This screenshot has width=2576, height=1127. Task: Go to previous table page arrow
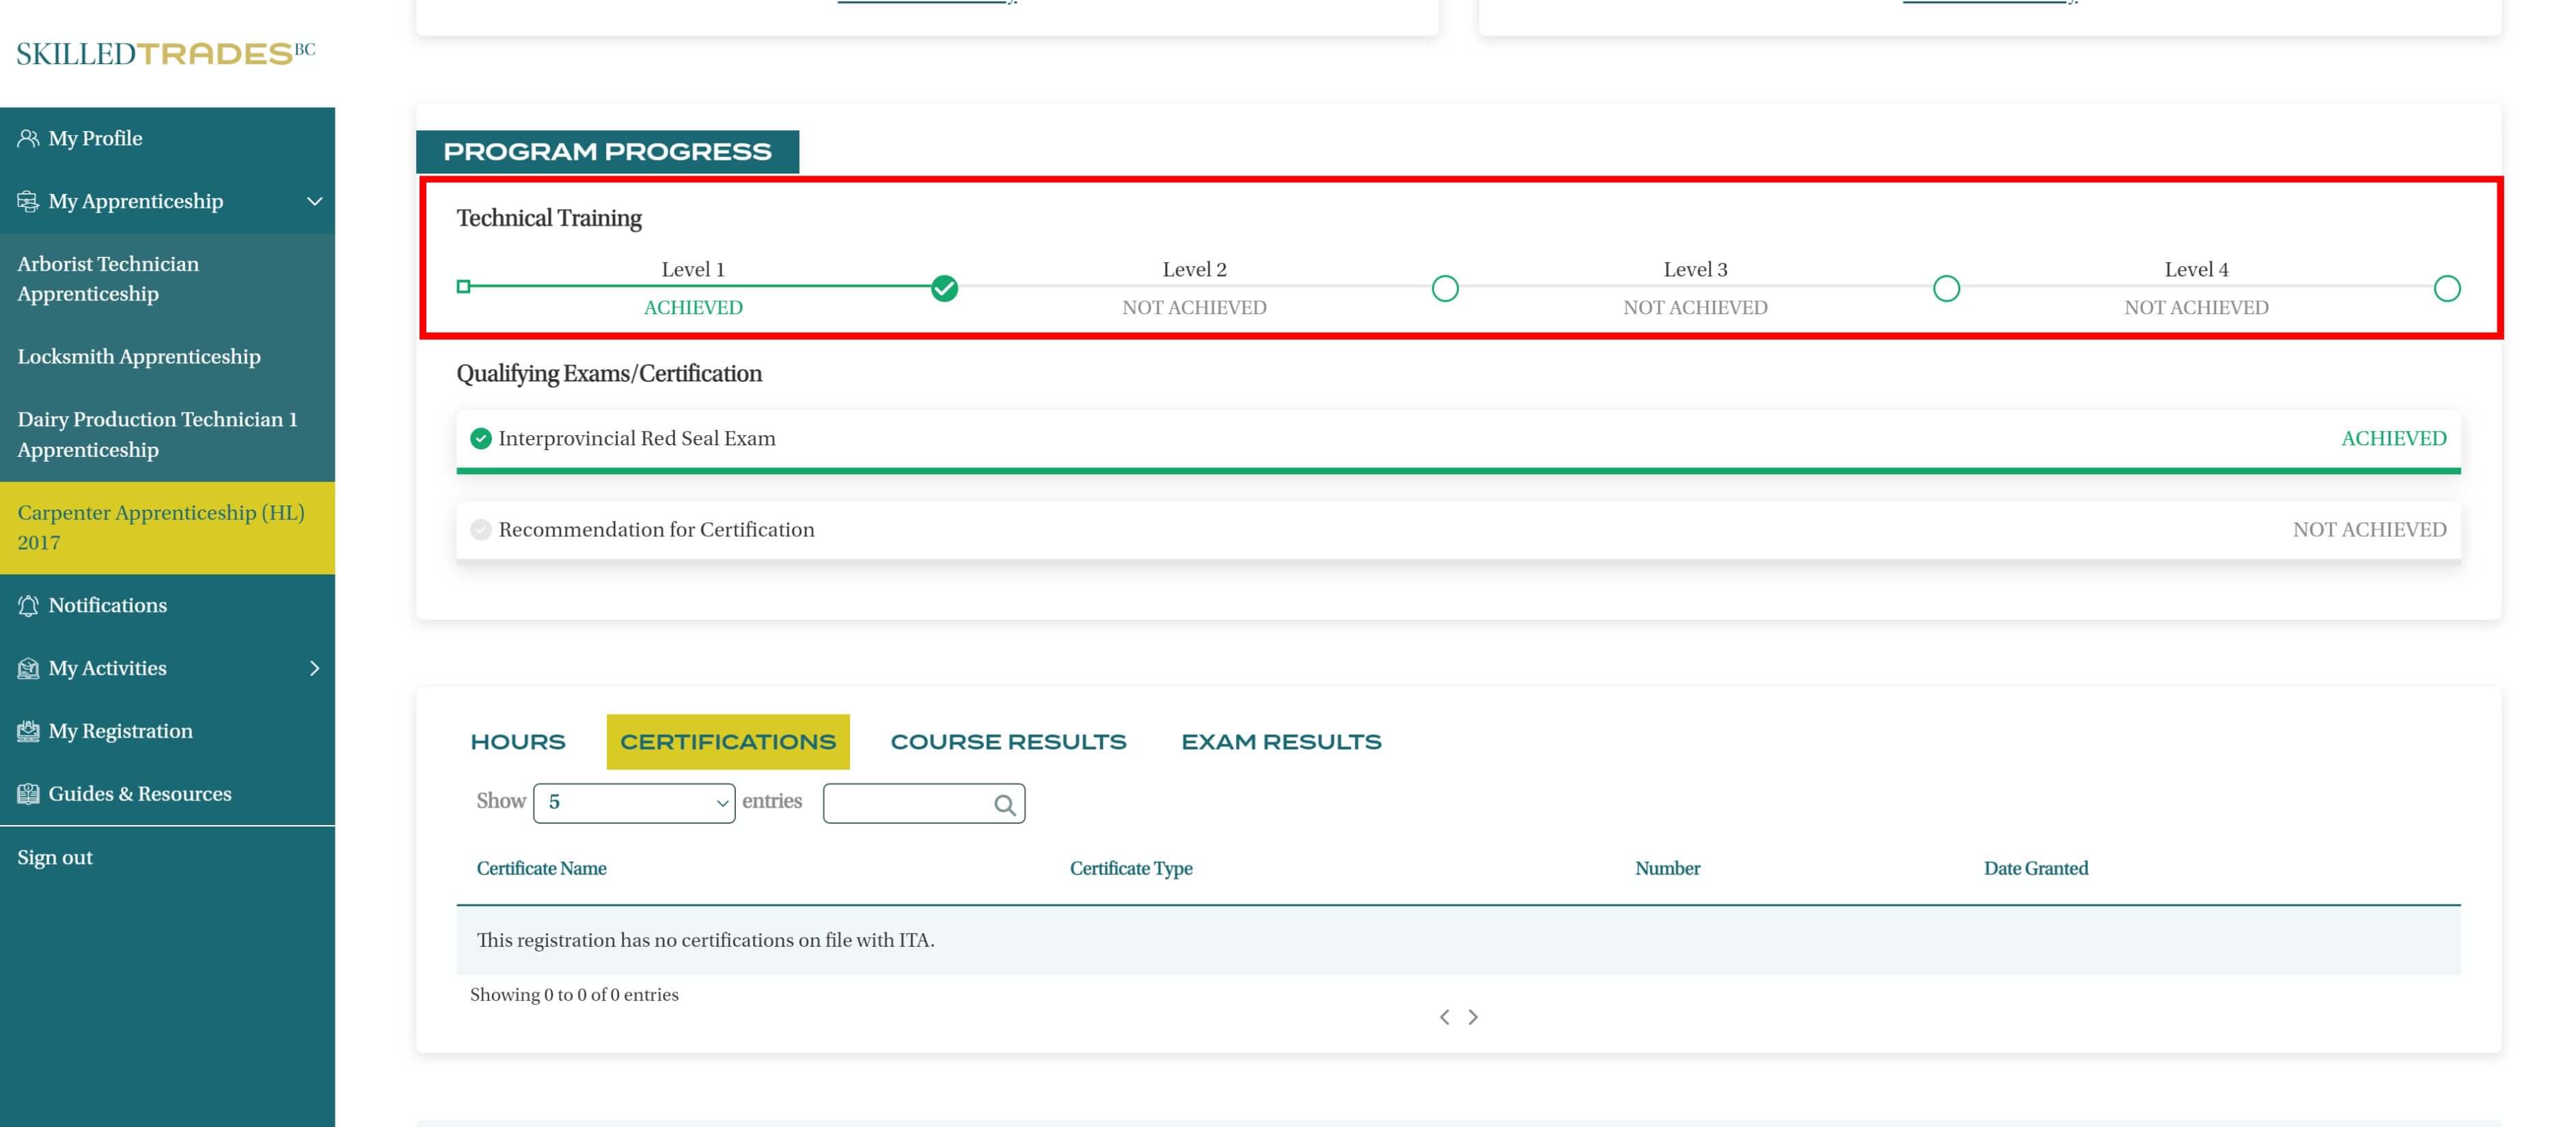[1444, 1017]
